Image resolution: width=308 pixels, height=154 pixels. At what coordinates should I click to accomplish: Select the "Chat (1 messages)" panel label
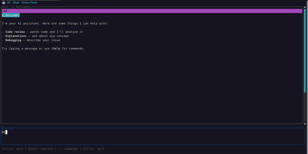pos(17,7)
